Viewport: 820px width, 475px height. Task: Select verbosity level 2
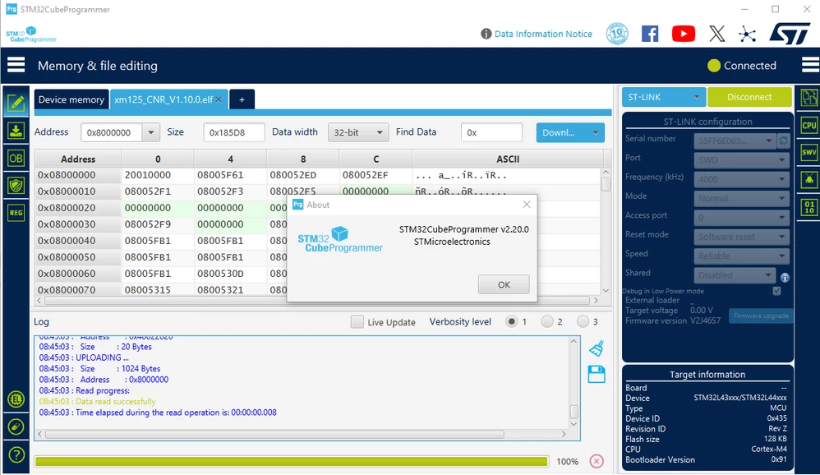(547, 321)
